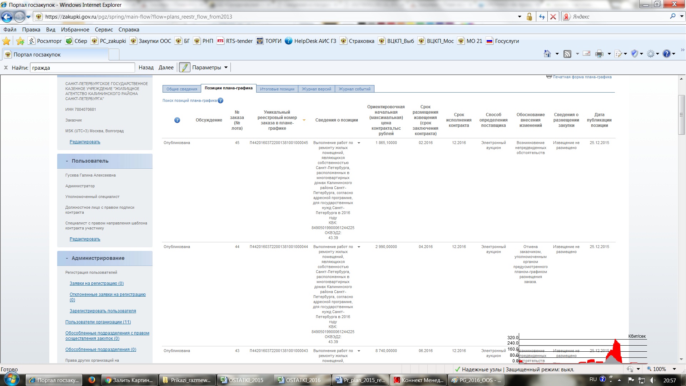Image resolution: width=686 pixels, height=386 pixels.
Task: Expand row 43 position details arrow
Action: (x=359, y=351)
